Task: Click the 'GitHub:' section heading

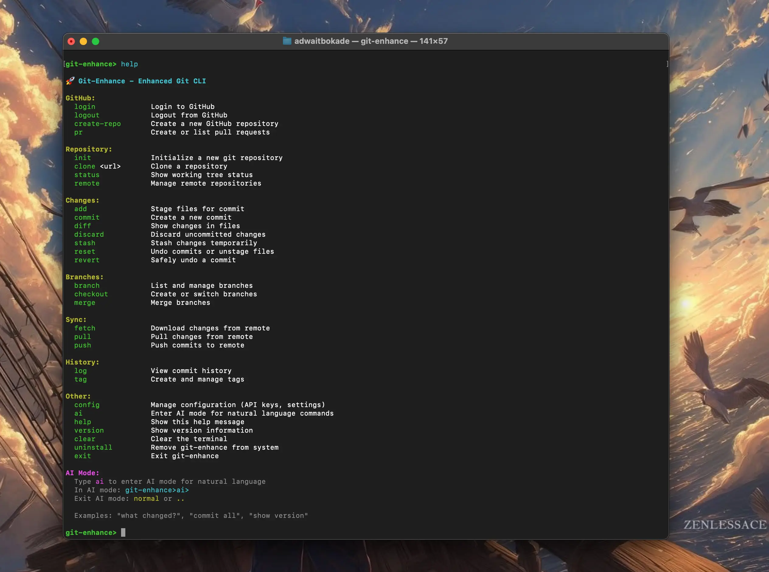Action: [80, 98]
